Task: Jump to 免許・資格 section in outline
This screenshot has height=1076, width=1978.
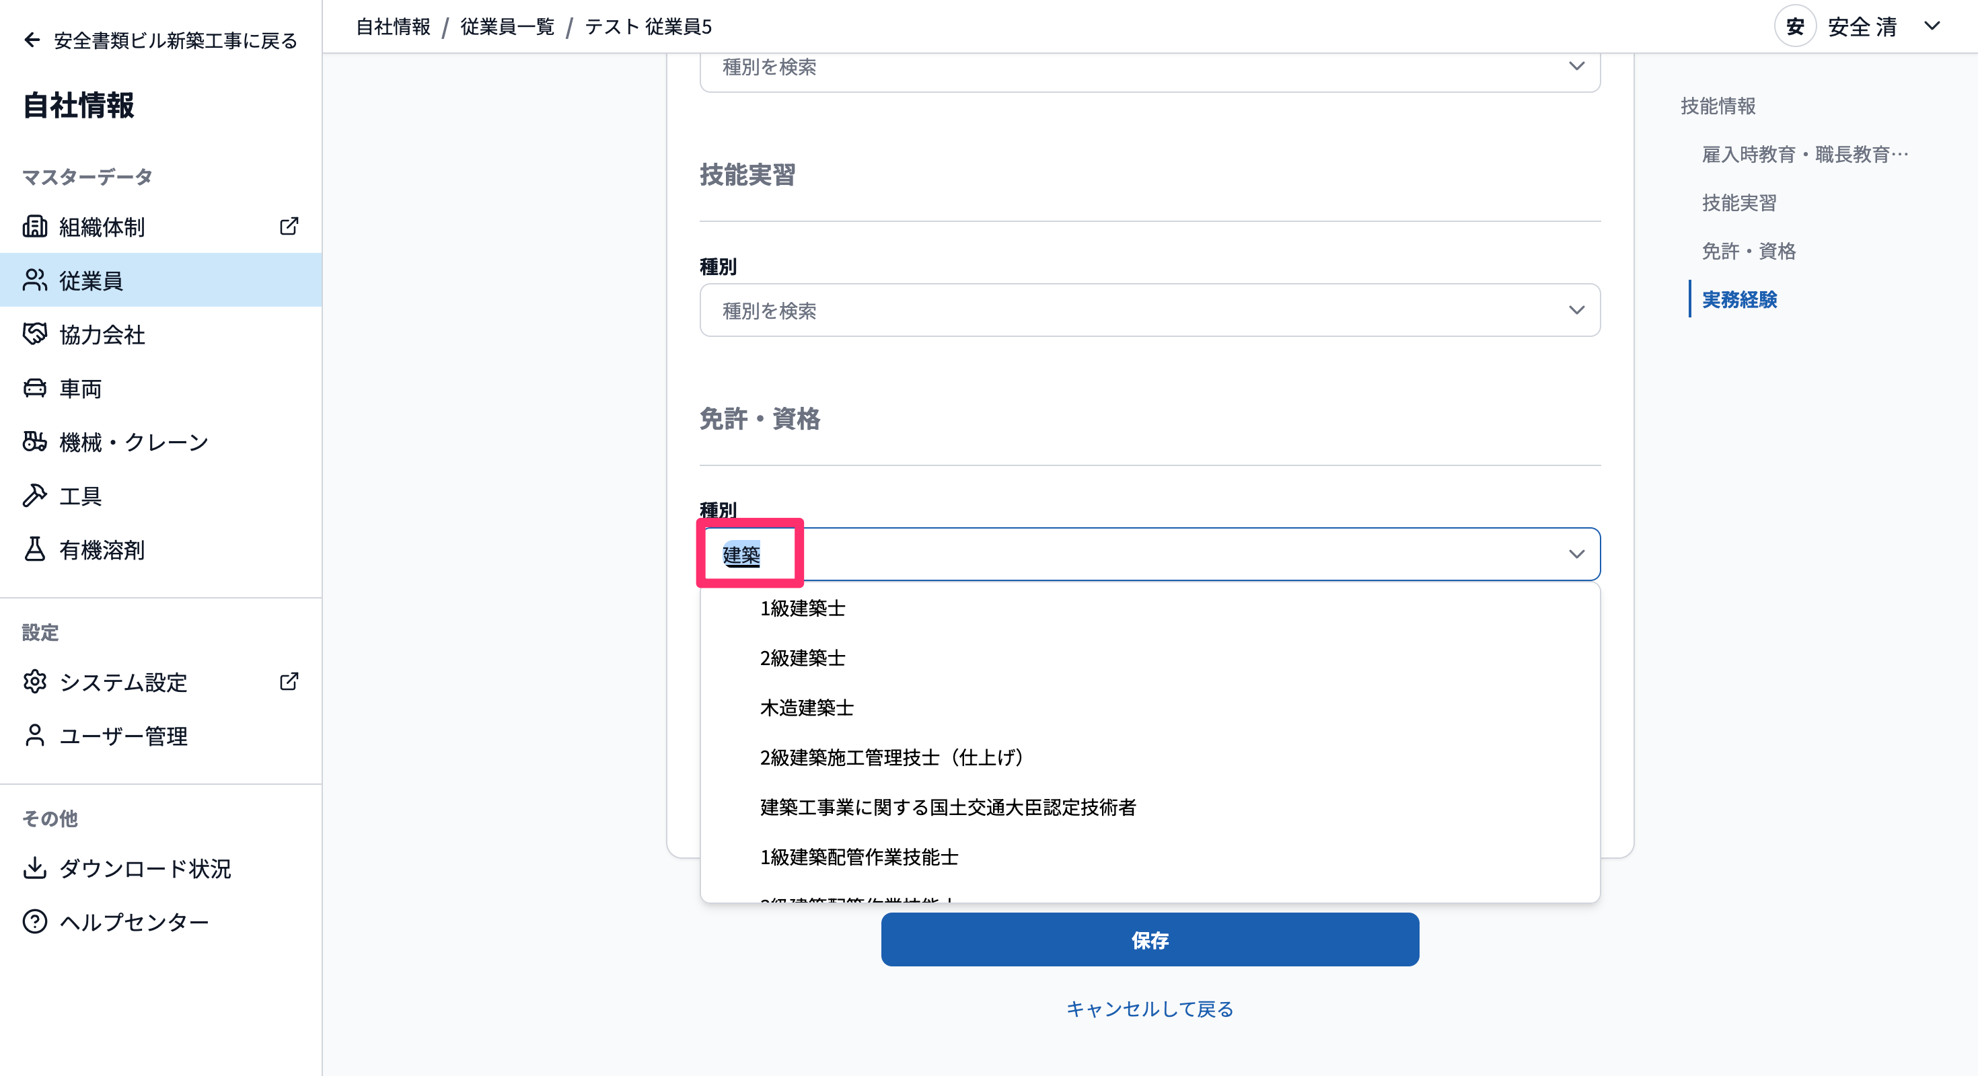Action: point(1749,251)
